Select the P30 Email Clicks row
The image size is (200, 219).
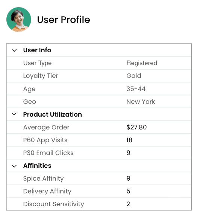[x=99, y=153]
